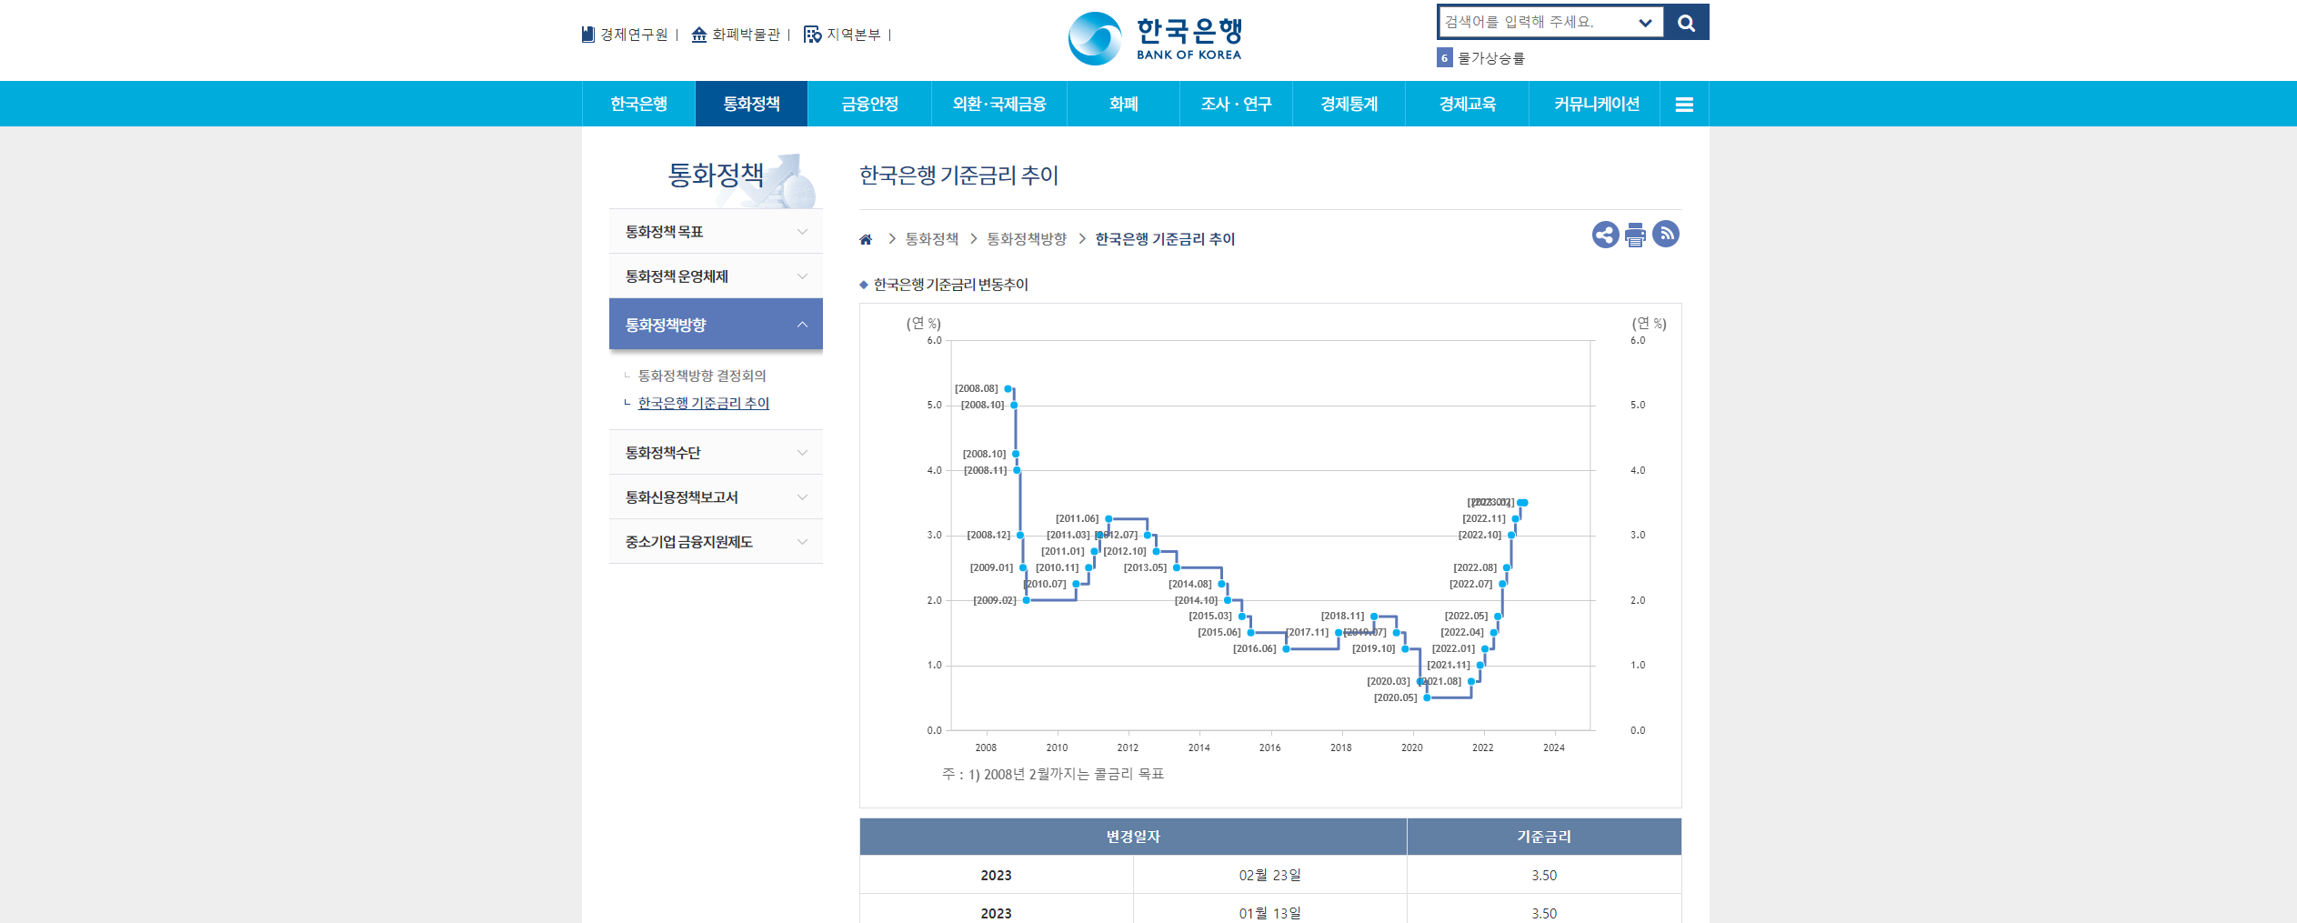The height and width of the screenshot is (923, 2297).
Task: Click chart data point labeled 2022.11
Action: tap(1515, 519)
